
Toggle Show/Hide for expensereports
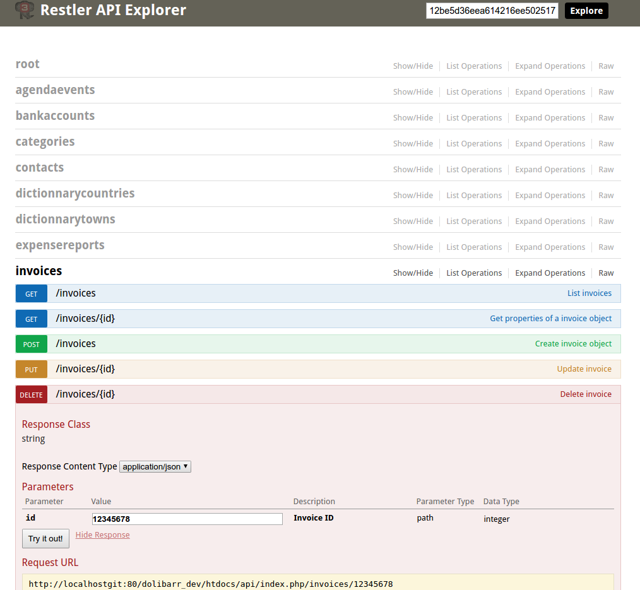(x=413, y=247)
